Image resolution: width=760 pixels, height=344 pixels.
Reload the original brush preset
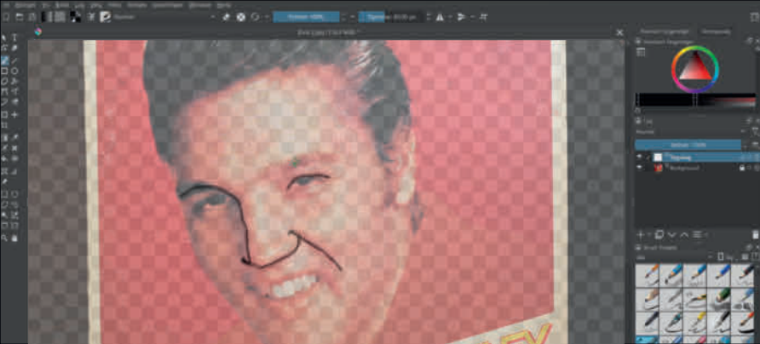point(255,17)
